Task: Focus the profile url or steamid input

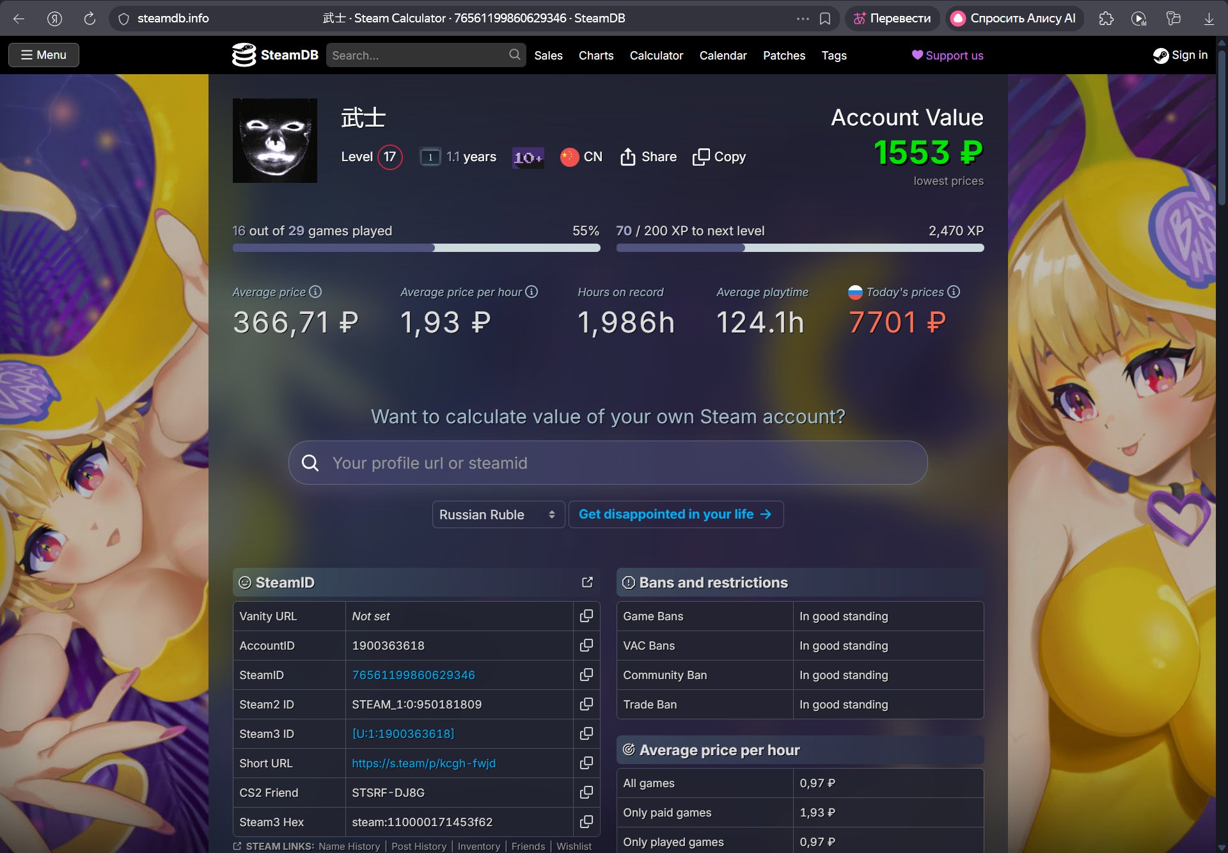Action: click(608, 462)
